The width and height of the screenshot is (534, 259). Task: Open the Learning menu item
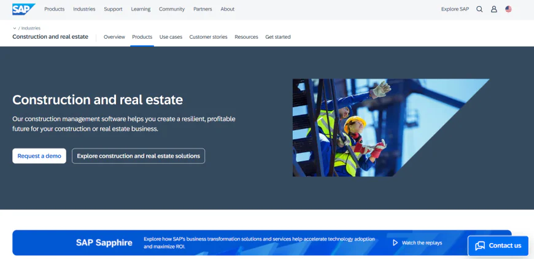click(141, 9)
